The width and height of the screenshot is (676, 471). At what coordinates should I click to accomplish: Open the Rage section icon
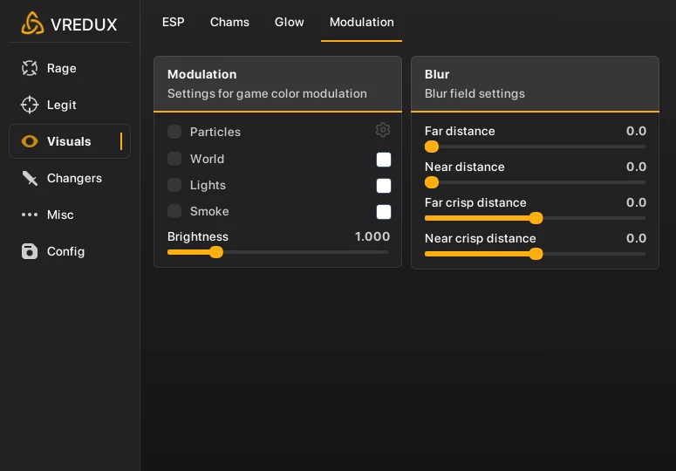(x=30, y=68)
